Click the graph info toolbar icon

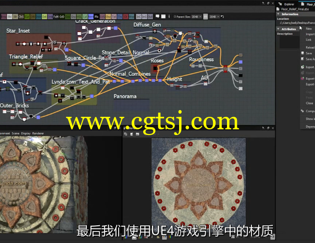(169, 17)
